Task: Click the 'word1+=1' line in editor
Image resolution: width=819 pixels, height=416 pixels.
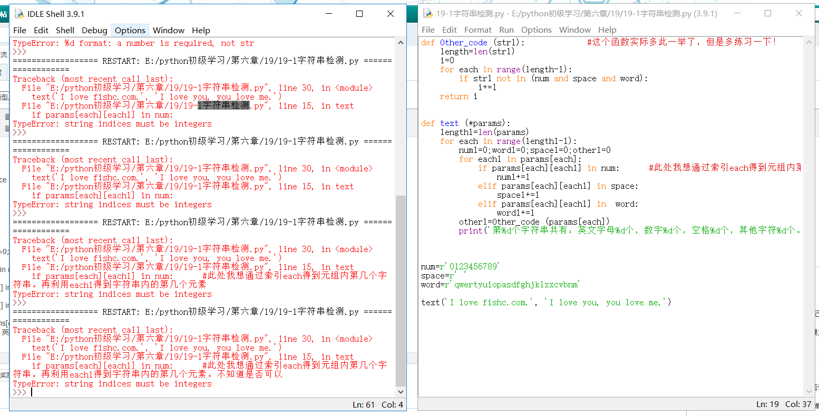Action: click(515, 212)
